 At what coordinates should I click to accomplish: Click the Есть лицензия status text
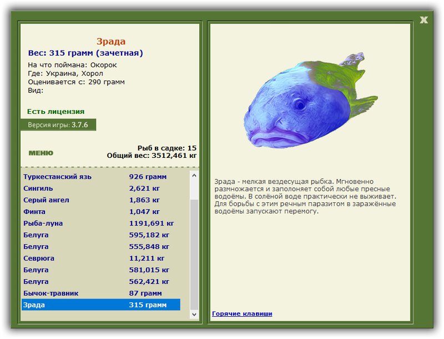click(x=56, y=111)
